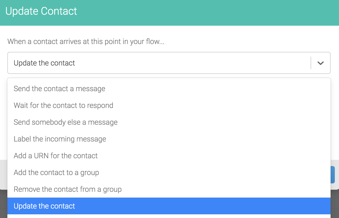Click the dark grid canvas below the dialog
The height and width of the screenshot is (218, 339).
coord(3,204)
